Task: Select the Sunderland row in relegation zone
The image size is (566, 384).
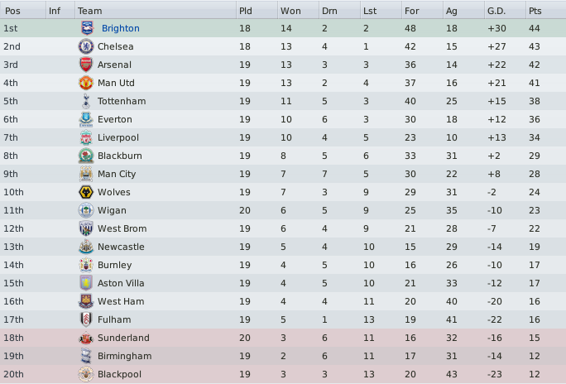Action: pos(283,338)
